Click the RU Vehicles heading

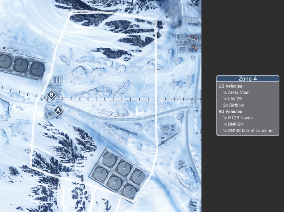pyautogui.click(x=230, y=112)
